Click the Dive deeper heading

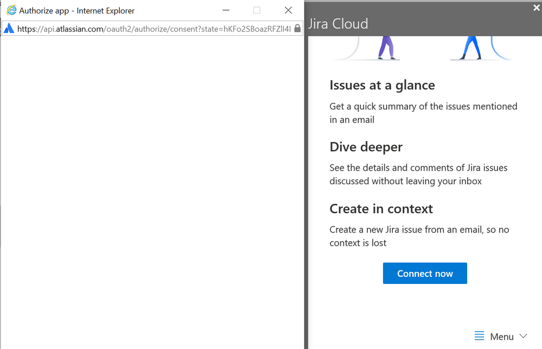366,147
